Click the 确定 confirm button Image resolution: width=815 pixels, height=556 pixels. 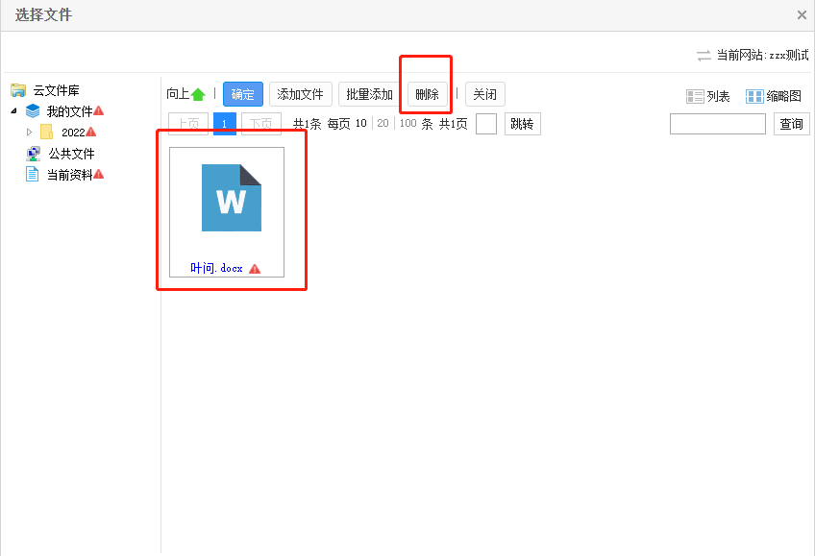tap(243, 94)
